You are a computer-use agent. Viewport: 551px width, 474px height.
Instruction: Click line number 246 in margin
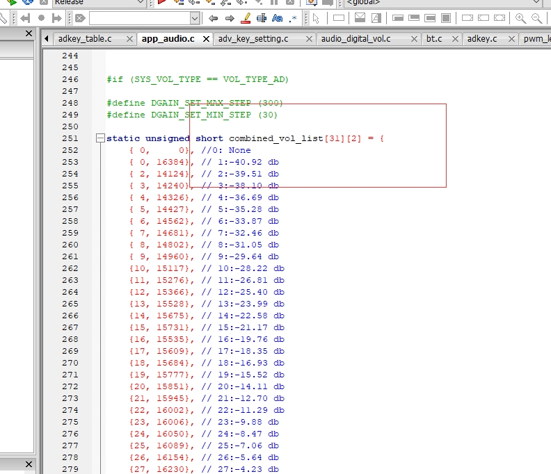[70, 79]
